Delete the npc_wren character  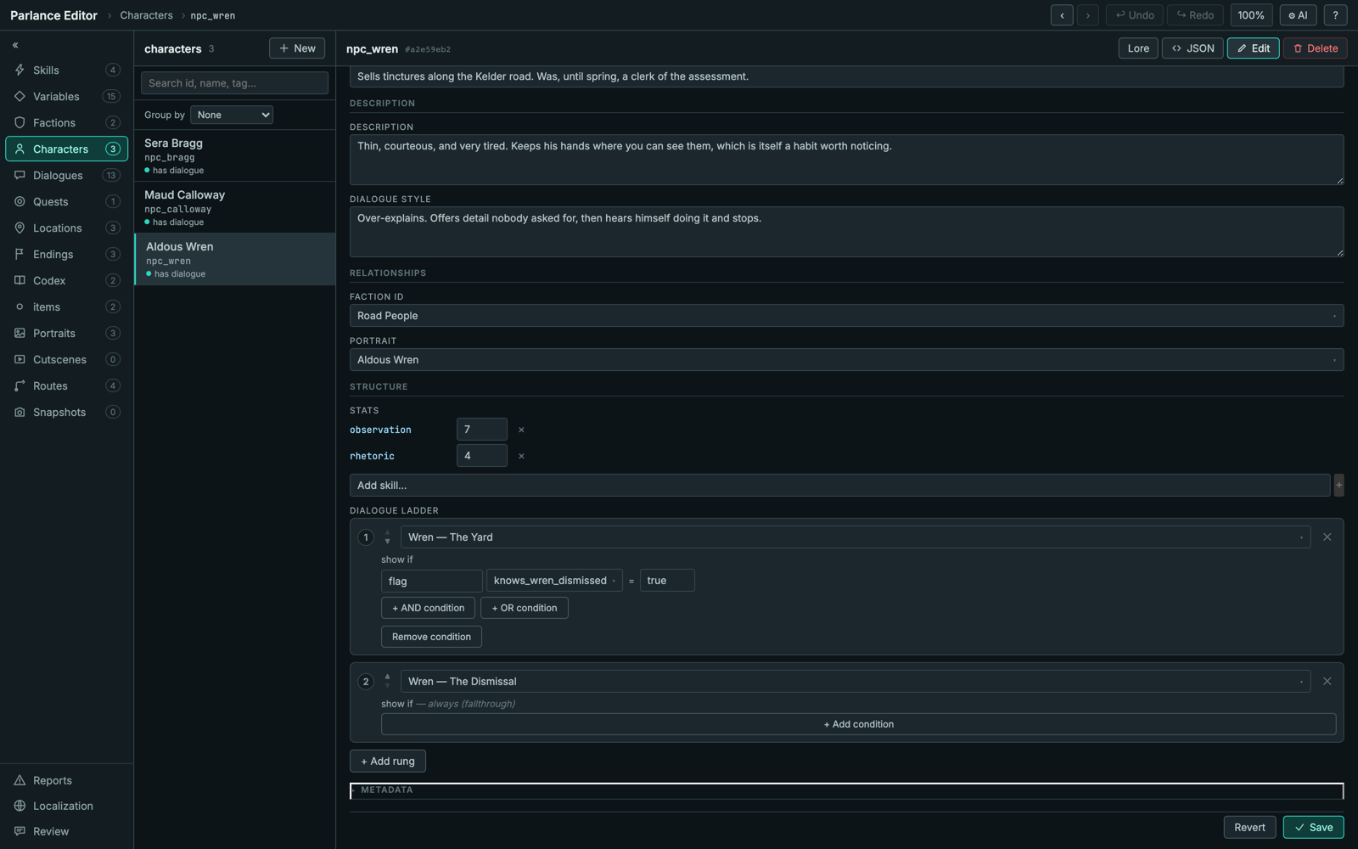1315,48
